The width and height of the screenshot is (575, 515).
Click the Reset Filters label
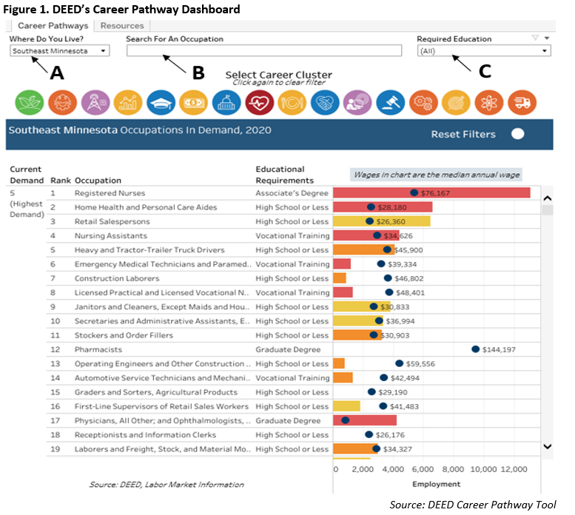click(463, 135)
